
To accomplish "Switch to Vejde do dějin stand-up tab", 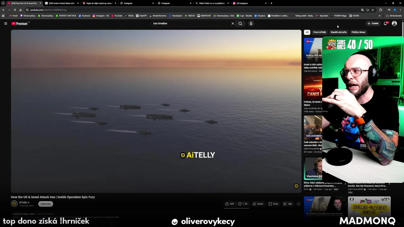I will pos(99,3).
